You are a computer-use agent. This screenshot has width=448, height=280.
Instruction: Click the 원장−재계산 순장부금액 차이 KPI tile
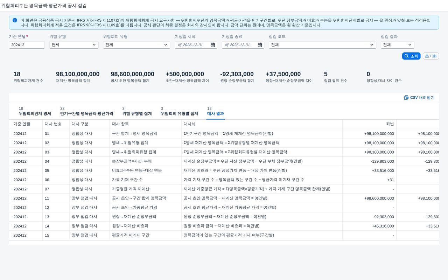289,77
